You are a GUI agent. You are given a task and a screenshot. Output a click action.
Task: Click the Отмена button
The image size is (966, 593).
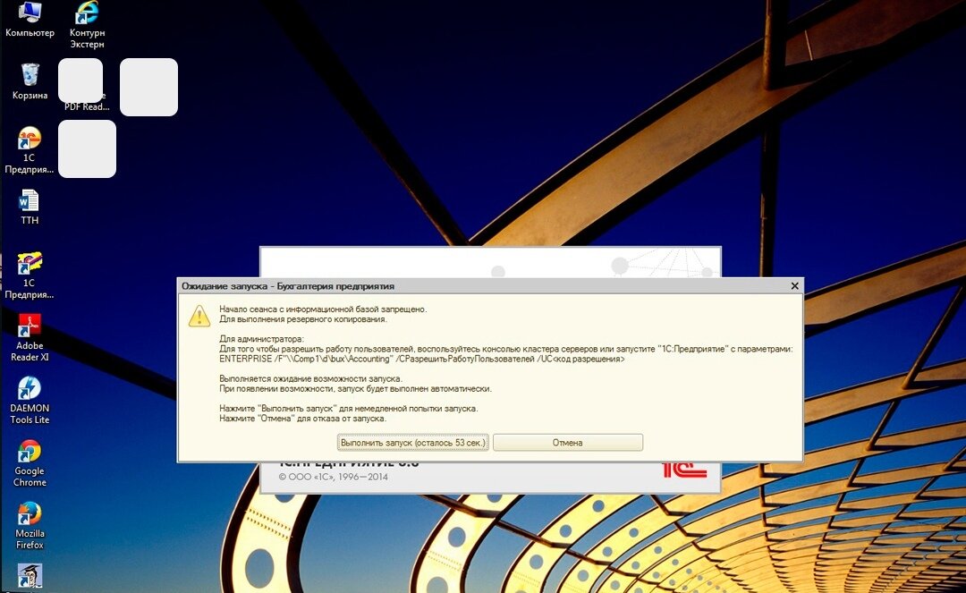pyautogui.click(x=567, y=442)
